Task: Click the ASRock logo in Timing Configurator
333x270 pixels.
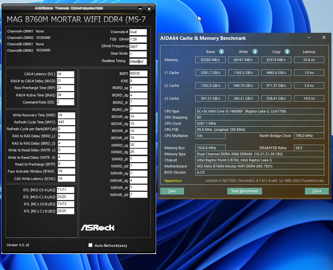Action: (98, 228)
